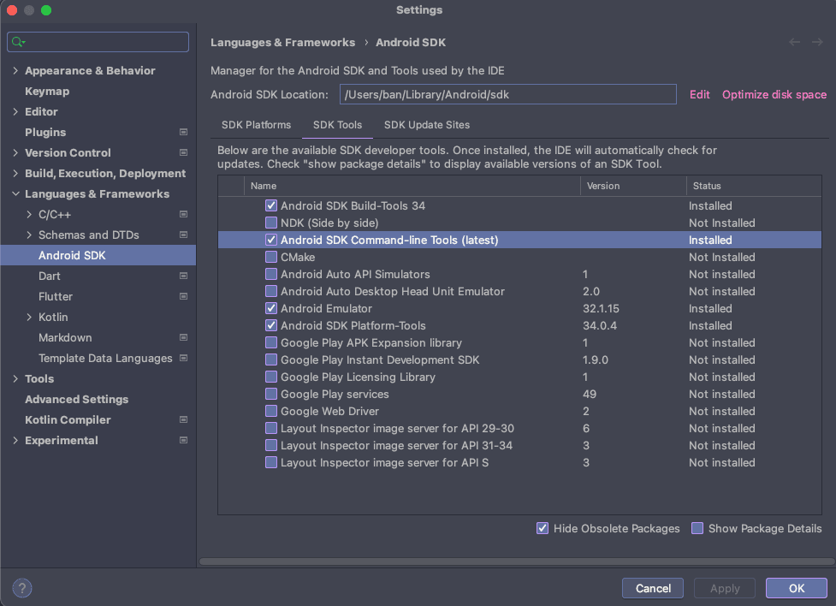Check Google Web Driver checkbox
The height and width of the screenshot is (606, 836).
271,411
